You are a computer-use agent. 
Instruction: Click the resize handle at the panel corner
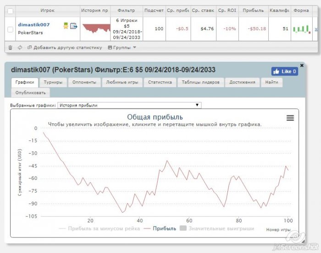coord(303,242)
